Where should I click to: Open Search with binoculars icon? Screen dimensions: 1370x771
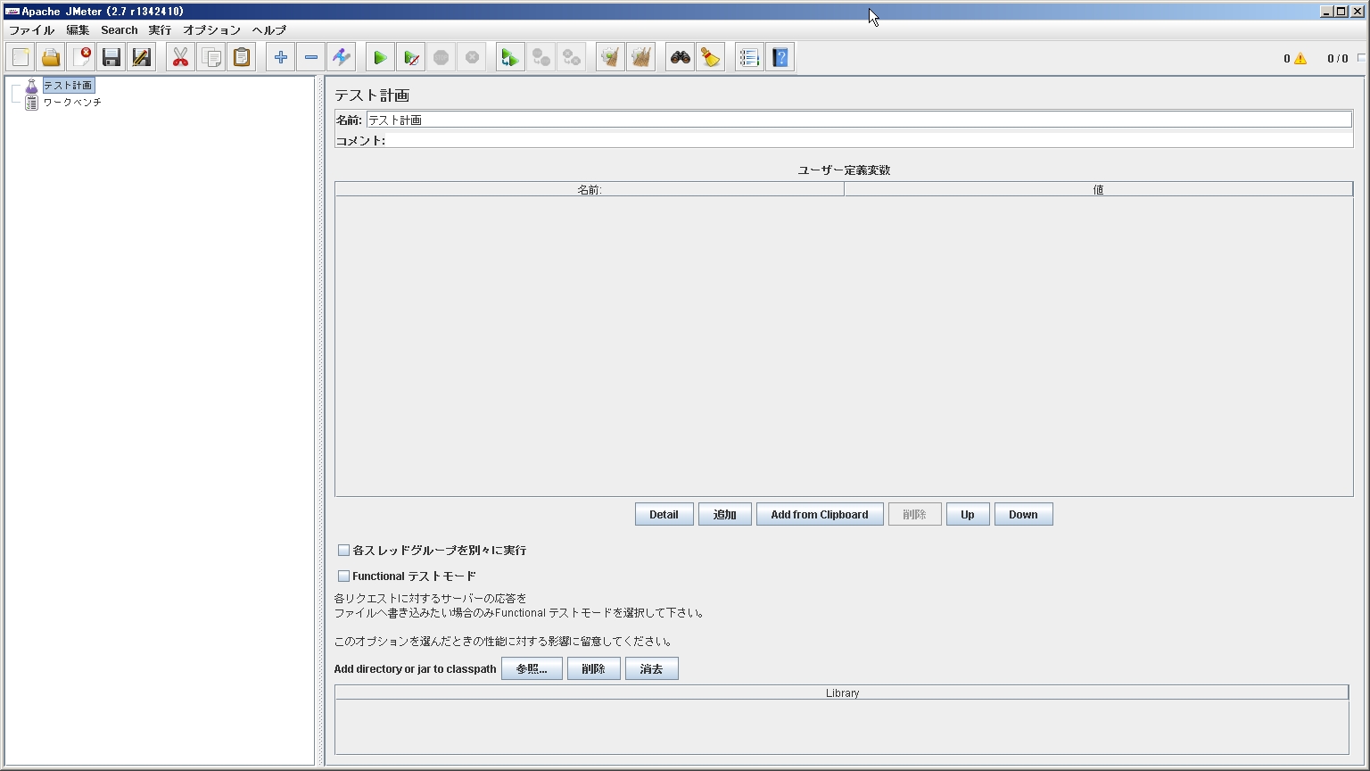[681, 57]
